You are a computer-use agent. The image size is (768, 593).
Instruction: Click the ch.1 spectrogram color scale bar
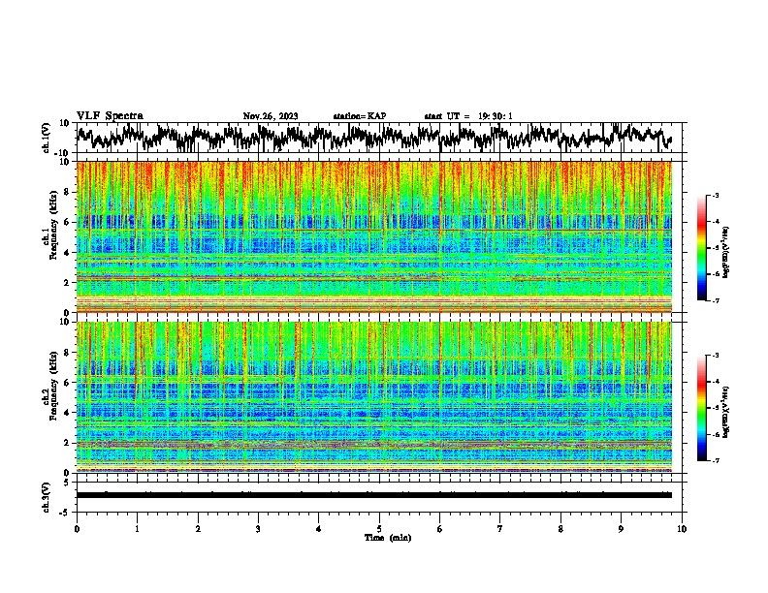click(701, 248)
